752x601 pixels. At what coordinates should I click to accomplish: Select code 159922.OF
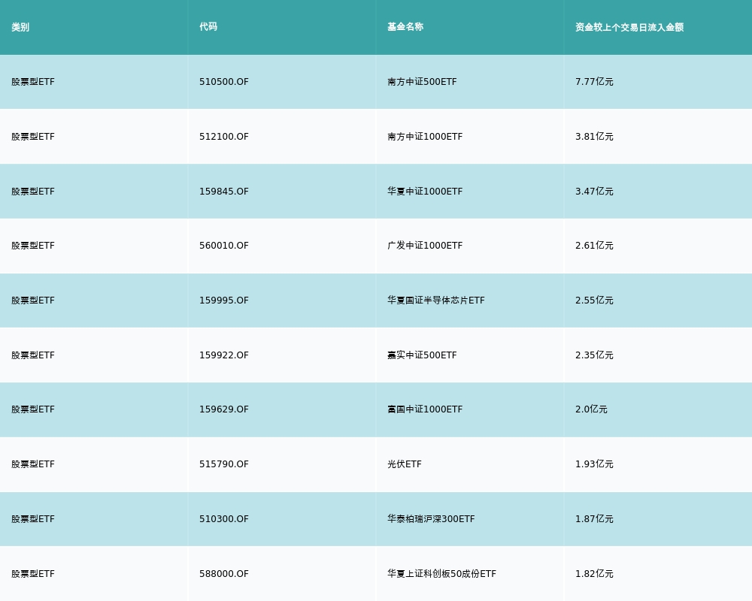click(x=224, y=355)
